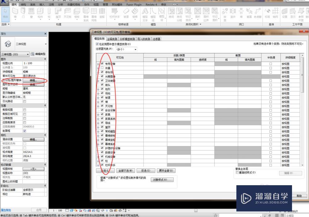Open the 过滤器列表 dropdown
The height and width of the screenshot is (217, 309).
(126, 49)
